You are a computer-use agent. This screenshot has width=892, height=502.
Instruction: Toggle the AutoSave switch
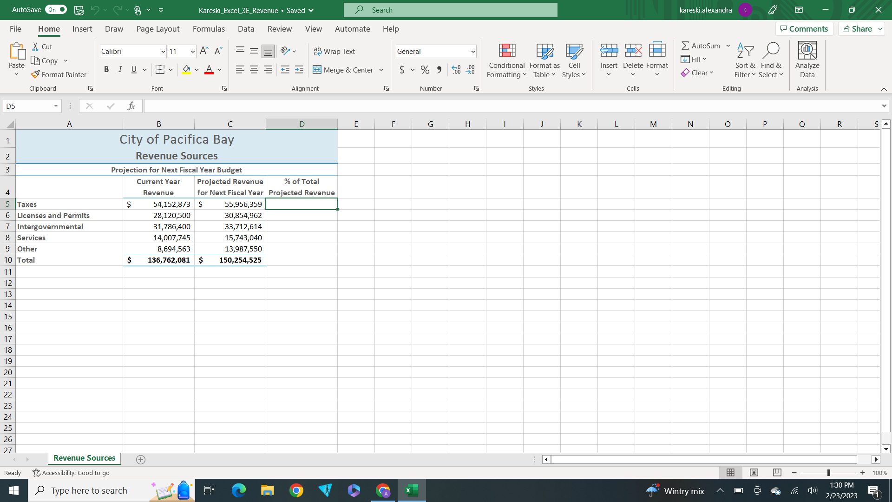[56, 10]
